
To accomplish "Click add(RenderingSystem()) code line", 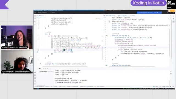I will [59, 24].
